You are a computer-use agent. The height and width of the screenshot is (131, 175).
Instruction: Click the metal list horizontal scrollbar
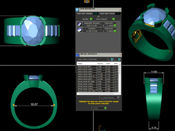pyautogui.click(x=97, y=94)
